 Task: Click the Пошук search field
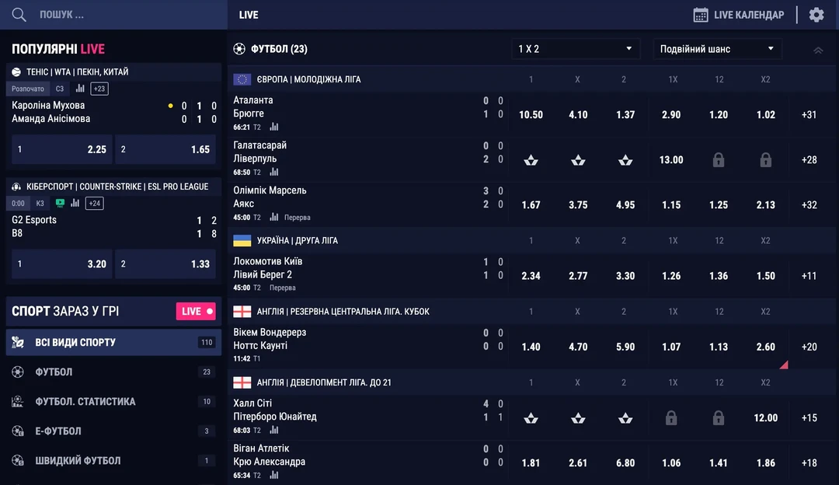117,15
